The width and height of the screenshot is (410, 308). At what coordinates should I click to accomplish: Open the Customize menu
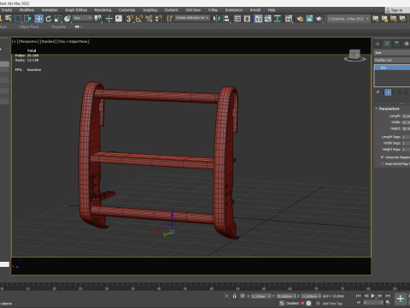click(126, 10)
